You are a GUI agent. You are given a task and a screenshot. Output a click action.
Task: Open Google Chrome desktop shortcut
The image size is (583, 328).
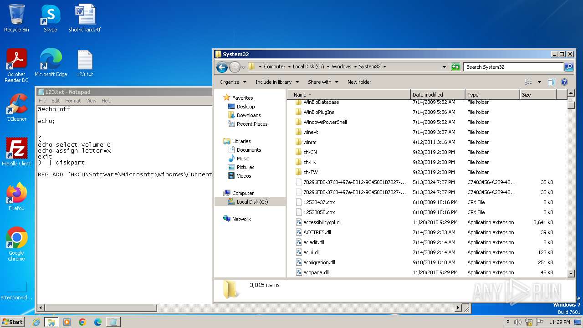tap(16, 244)
